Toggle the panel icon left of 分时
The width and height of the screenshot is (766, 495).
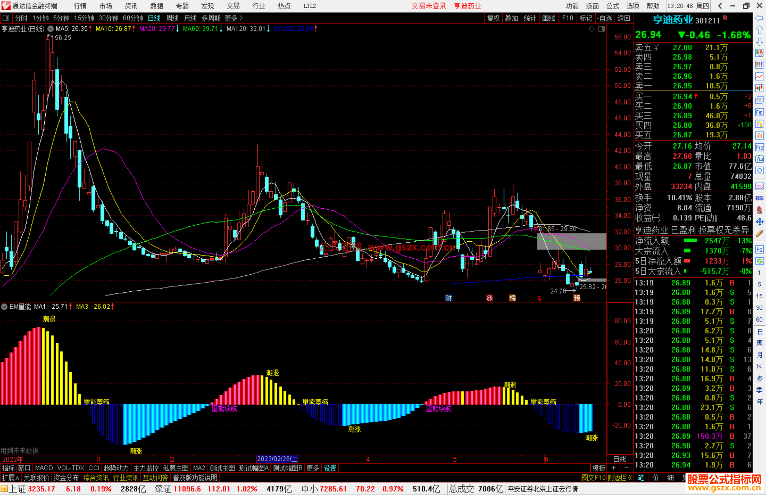[6, 18]
